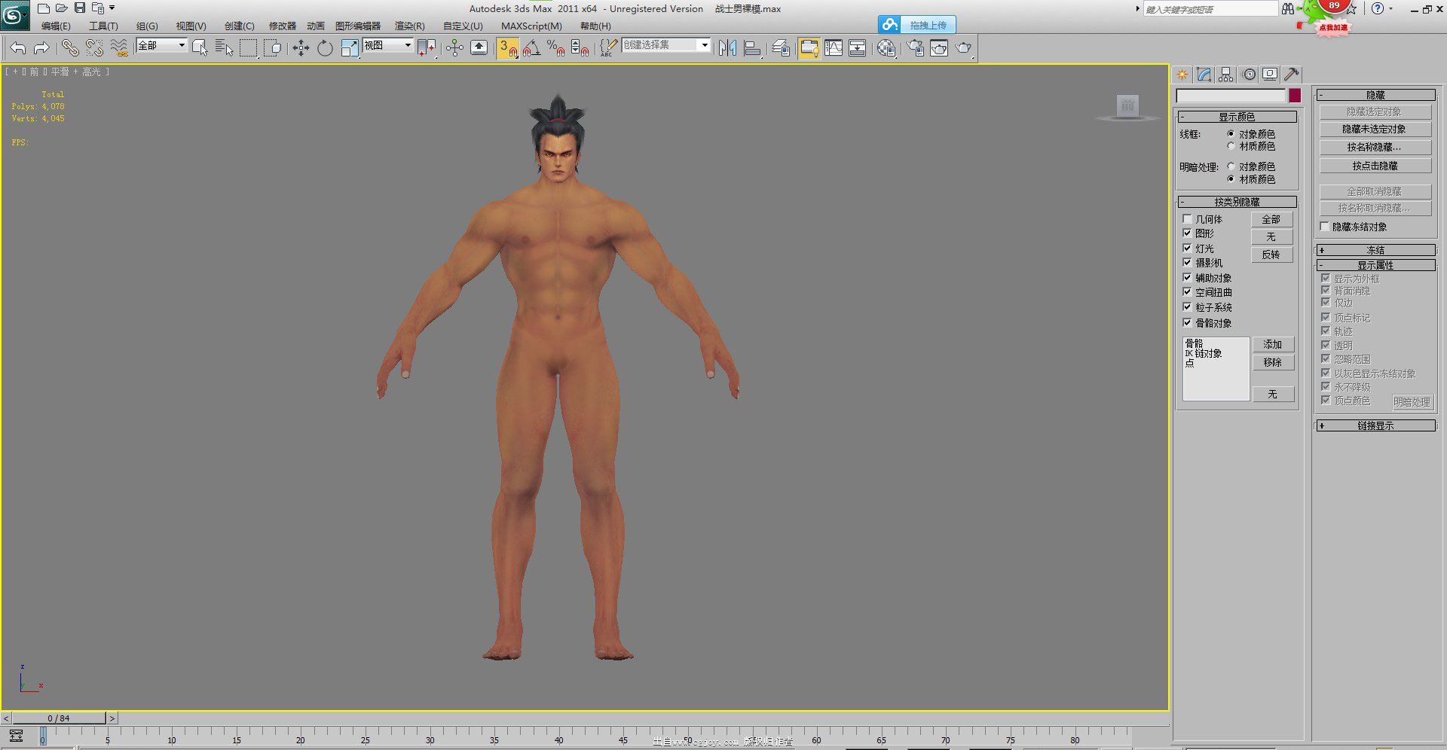Activate the Select Object arrow tool
1447x750 pixels.
coord(200,48)
